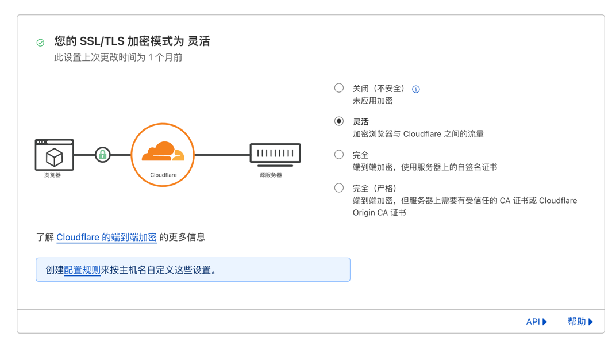Click the selected 灵活 radio button
This screenshot has width=612, height=337.
(x=339, y=120)
